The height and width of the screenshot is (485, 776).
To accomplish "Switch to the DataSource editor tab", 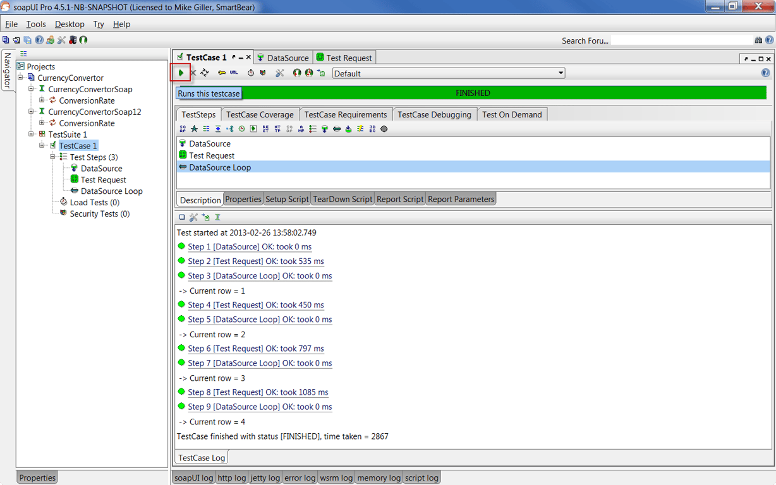I will (x=282, y=57).
